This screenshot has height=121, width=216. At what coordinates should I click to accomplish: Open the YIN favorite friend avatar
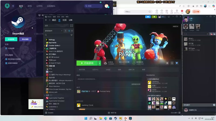[x=186, y=26]
